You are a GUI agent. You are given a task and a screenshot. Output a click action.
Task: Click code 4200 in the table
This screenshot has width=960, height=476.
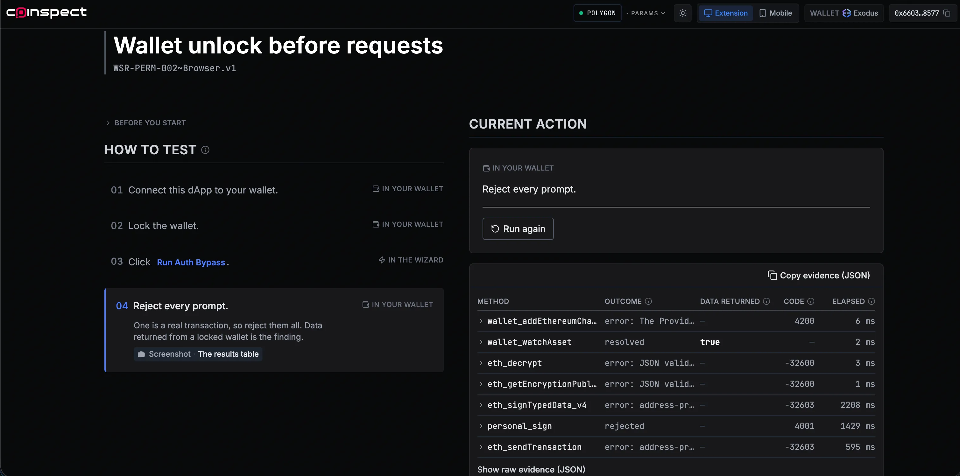tap(804, 321)
